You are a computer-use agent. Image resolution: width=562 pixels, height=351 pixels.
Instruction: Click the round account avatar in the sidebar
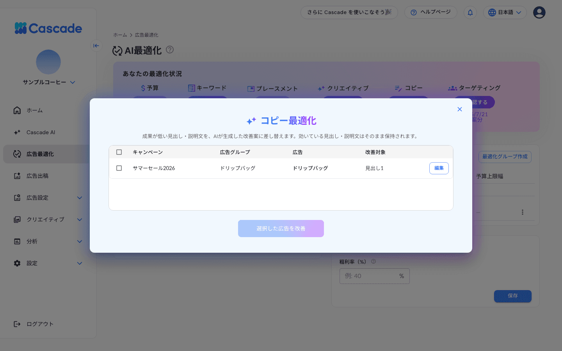click(x=48, y=62)
